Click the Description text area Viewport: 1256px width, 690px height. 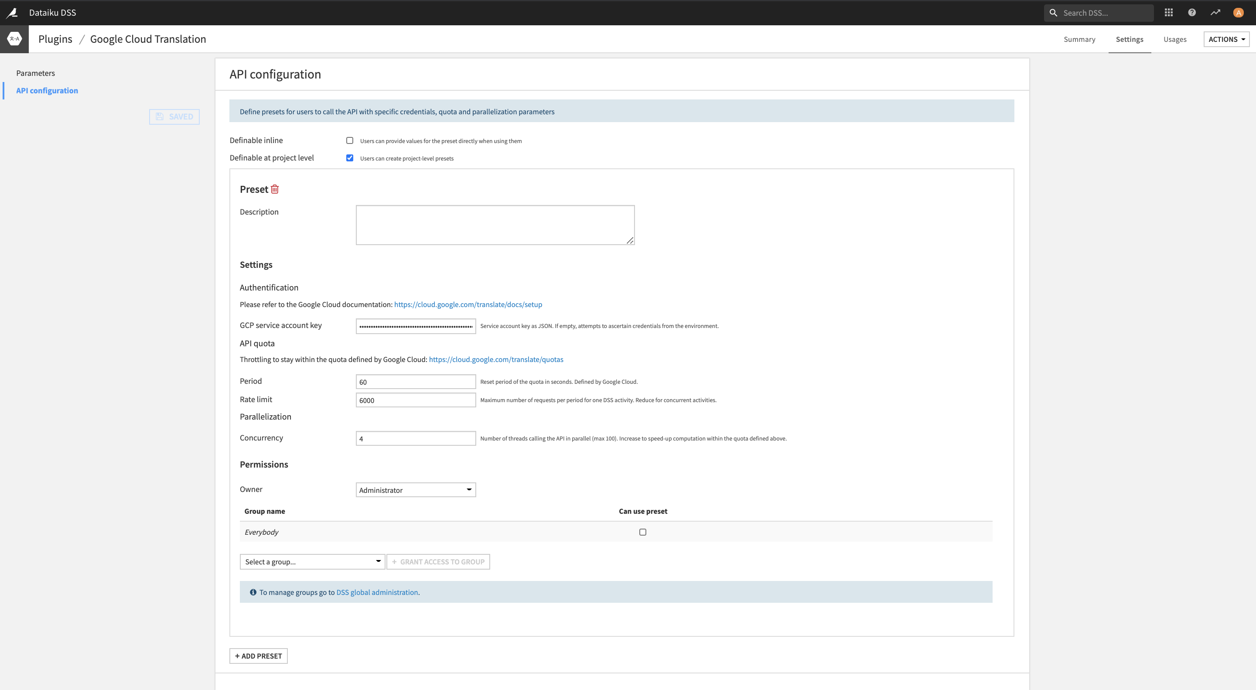click(495, 225)
